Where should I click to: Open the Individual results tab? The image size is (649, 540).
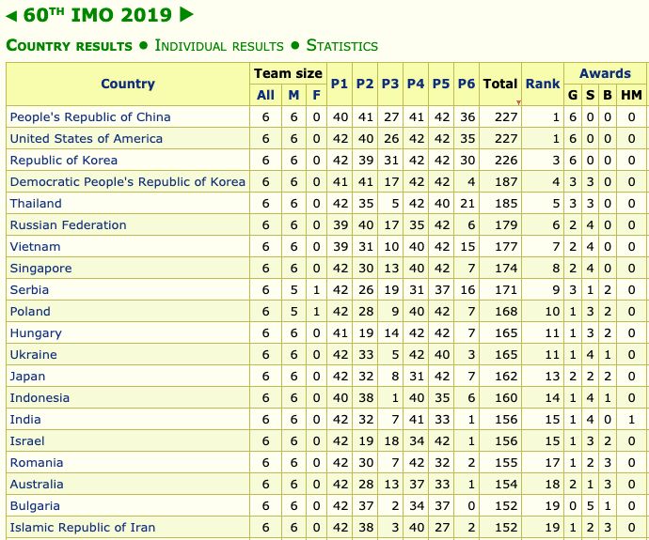pyautogui.click(x=218, y=45)
